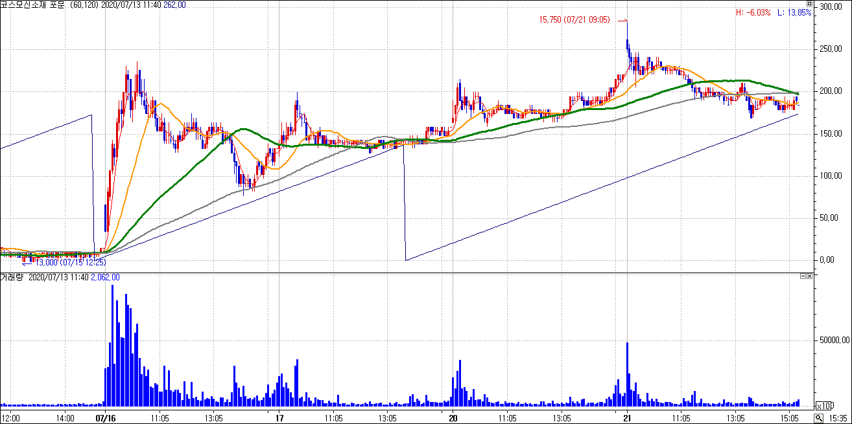
Task: Click the 21 date marker on time axis
Action: (627, 418)
